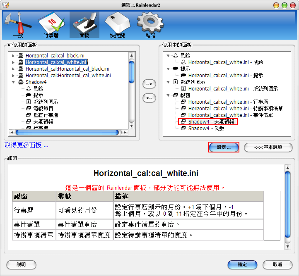Click down arrow of details pane scrollbar
Screen dimensions: 299x276
[x=287, y=247]
